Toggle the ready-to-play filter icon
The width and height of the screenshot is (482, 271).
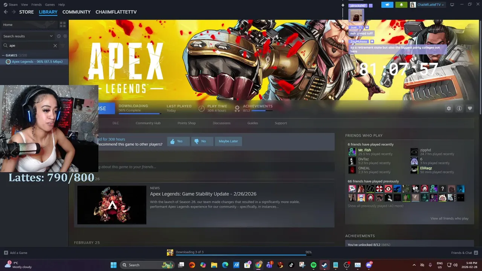click(x=65, y=36)
